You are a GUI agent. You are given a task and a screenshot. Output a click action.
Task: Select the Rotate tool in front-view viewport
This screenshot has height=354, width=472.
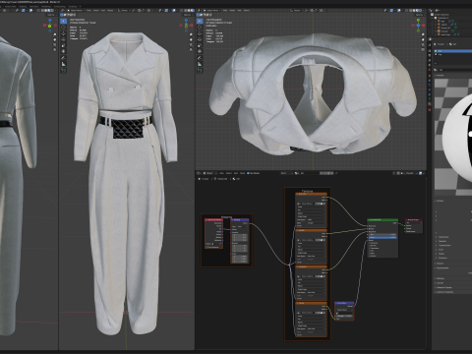point(63,39)
